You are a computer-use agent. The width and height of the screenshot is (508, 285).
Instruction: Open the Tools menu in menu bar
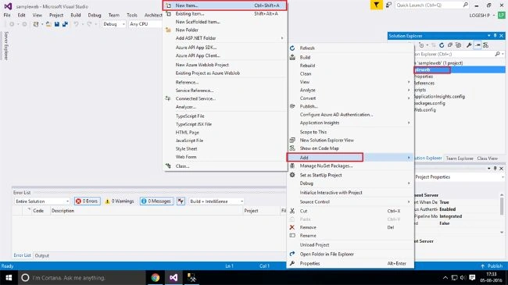pyautogui.click(x=132, y=15)
